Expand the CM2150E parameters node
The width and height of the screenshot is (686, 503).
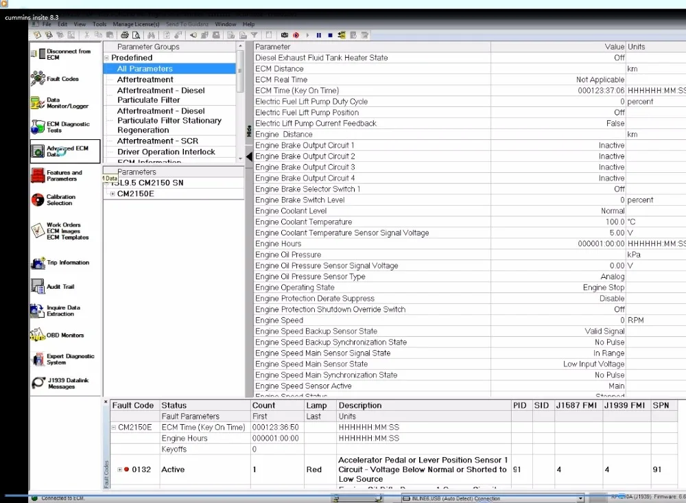113,194
